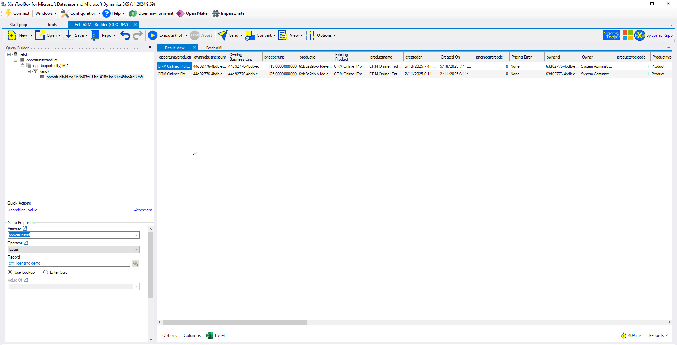Click the results horizontal scrollbar thumb

[x=235, y=322]
